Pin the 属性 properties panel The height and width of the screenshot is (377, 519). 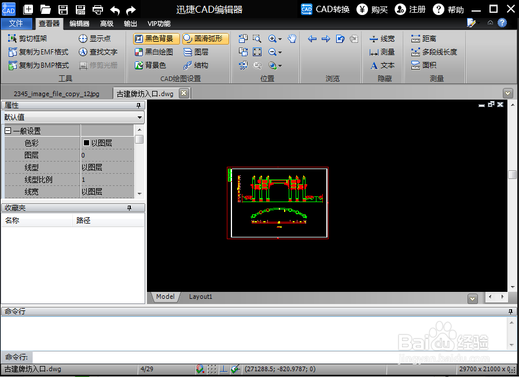point(139,105)
